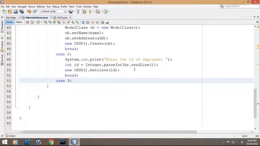Click the horizontal scrollbar of editor
The image size is (260, 146).
coord(109,132)
